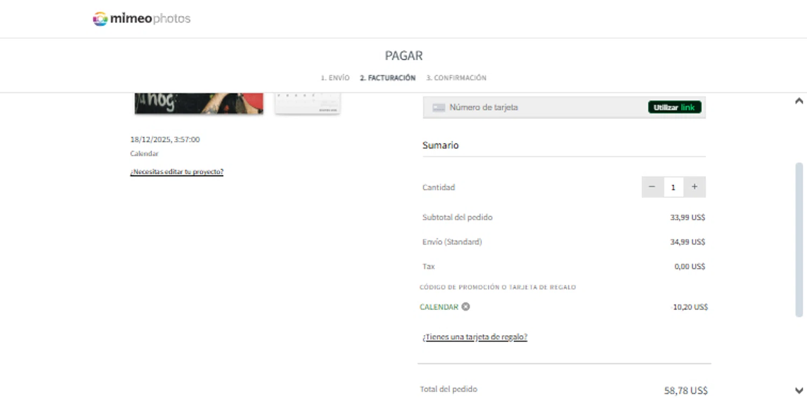Image resolution: width=807 pixels, height=398 pixels.
Task: Click the promo discount 10,20 US$
Action: coord(690,307)
